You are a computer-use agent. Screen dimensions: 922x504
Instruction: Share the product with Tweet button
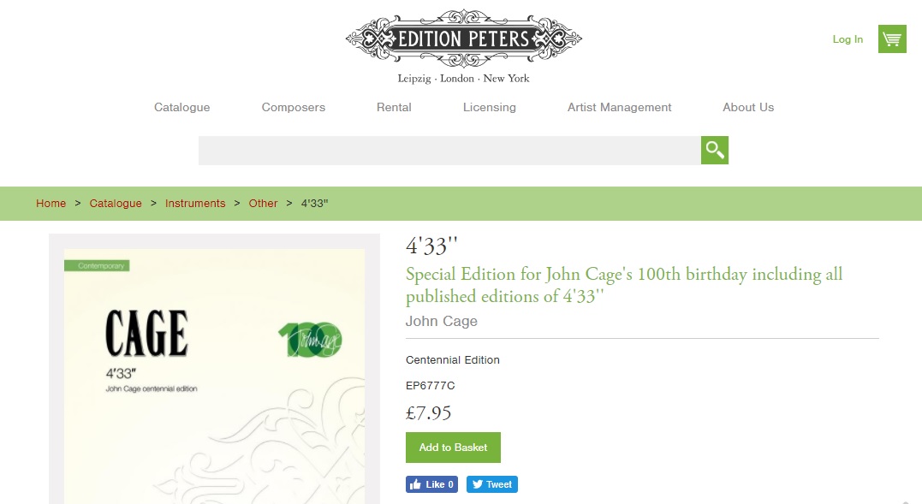coord(492,484)
